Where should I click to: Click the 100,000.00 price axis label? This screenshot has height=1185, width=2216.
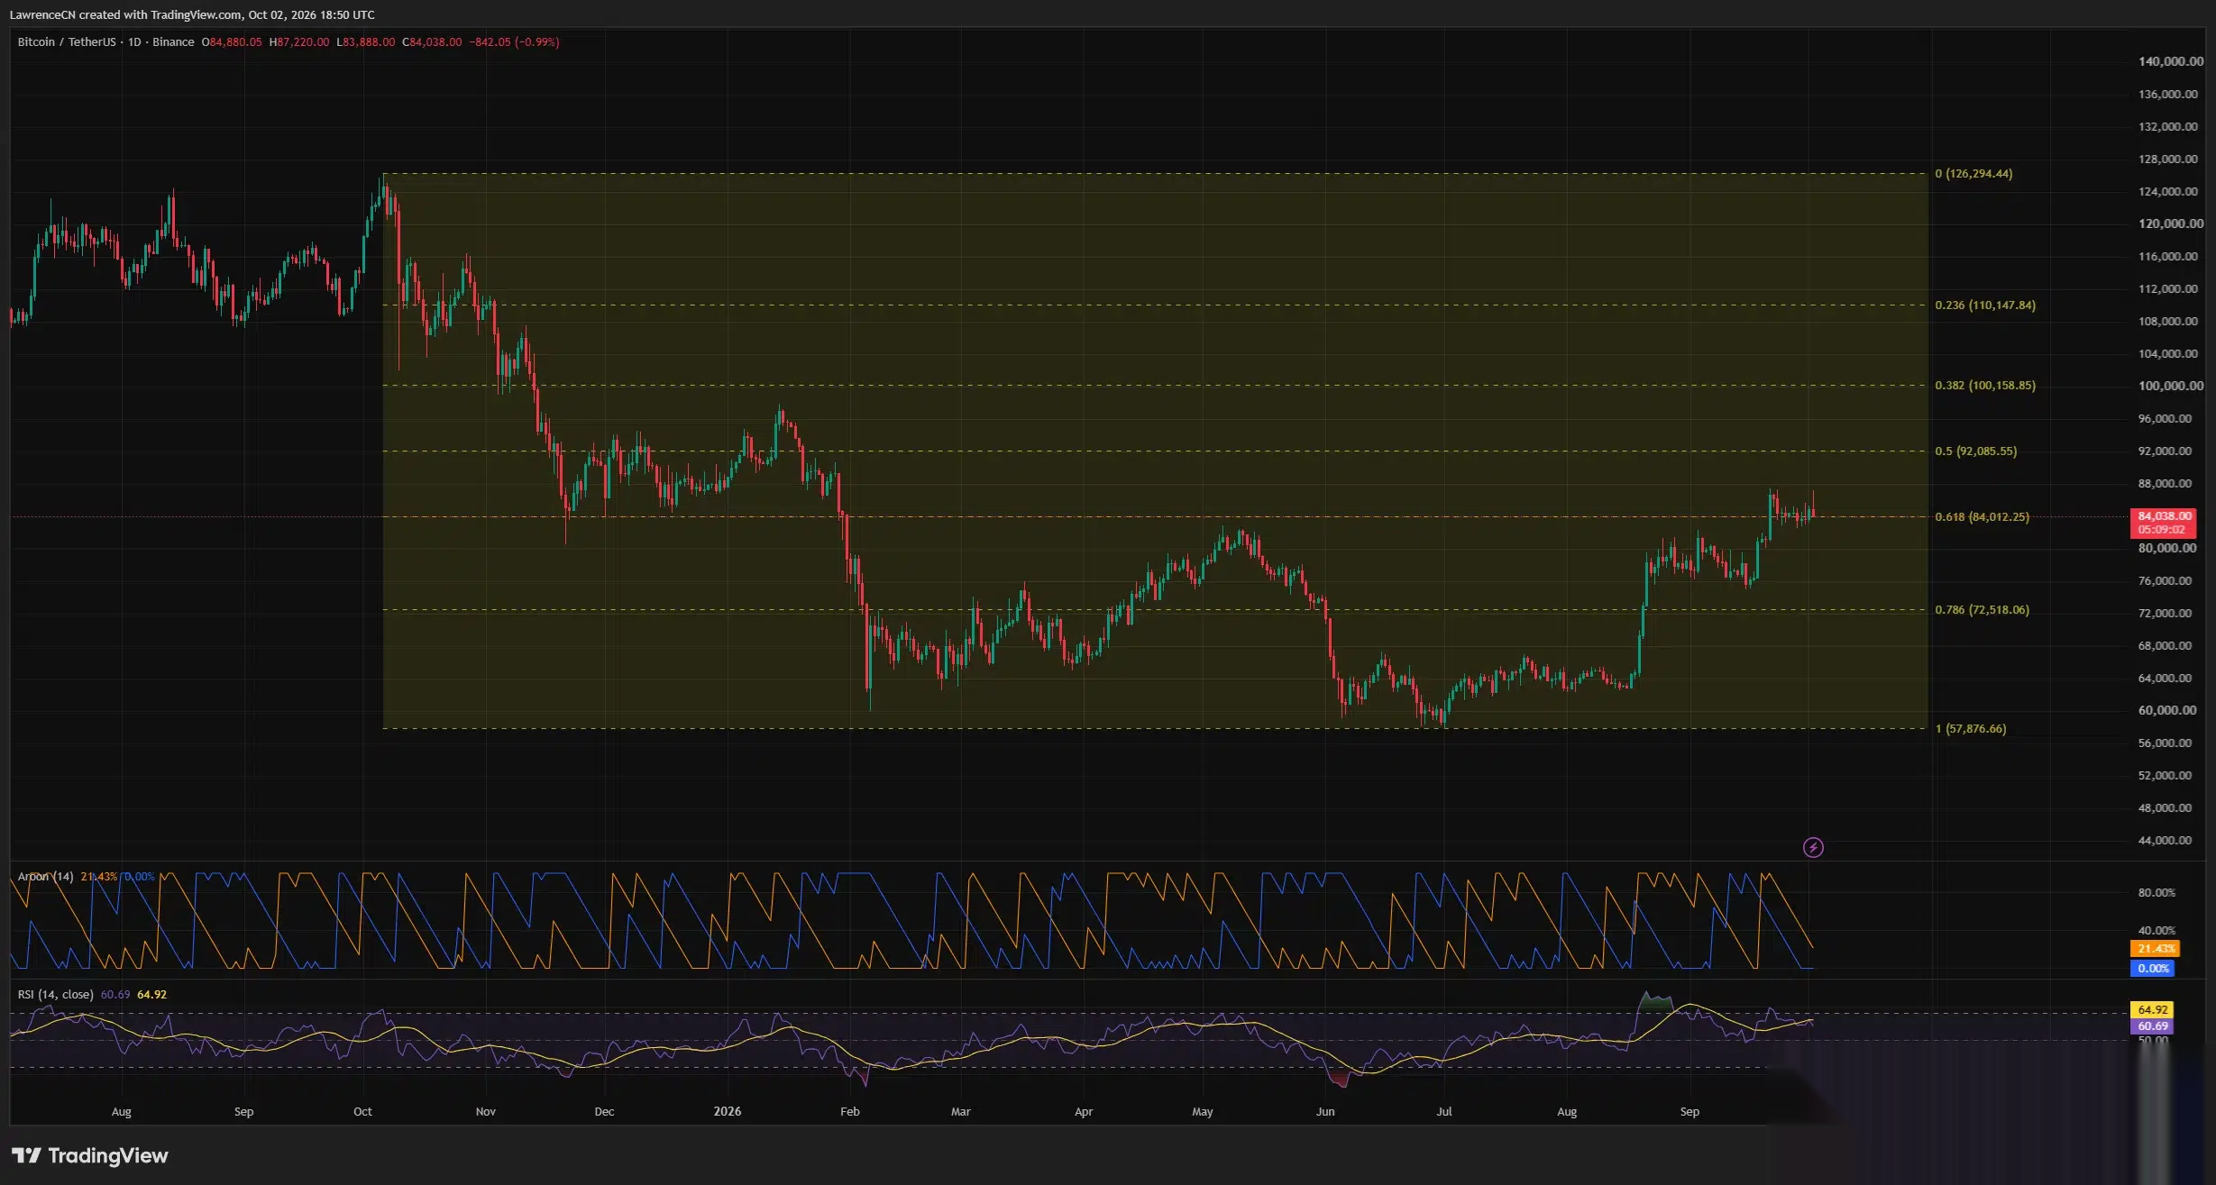[x=2171, y=386]
